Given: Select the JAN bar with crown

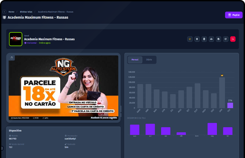Looking at the screenshot, I should tap(222, 93).
